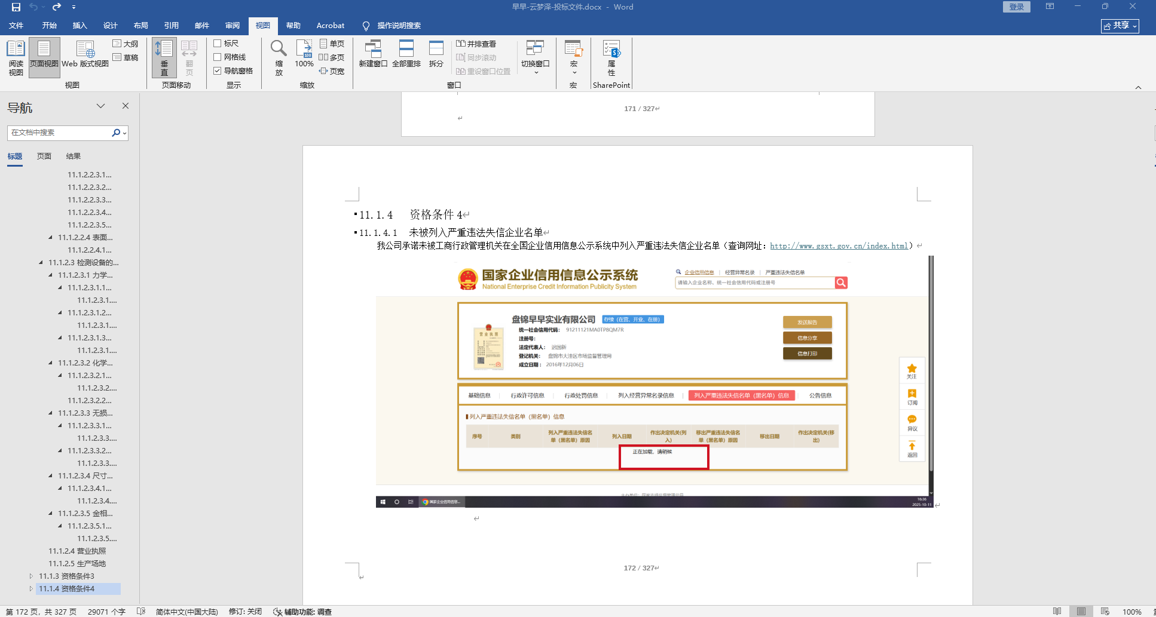Image resolution: width=1156 pixels, height=617 pixels.
Task: Switch to Read Mode (阅读视图)
Action: [16, 58]
